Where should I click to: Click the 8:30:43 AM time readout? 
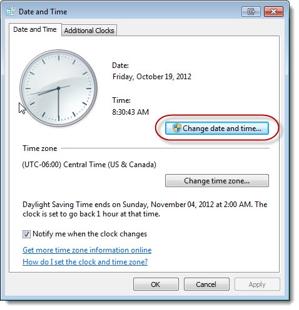coord(131,112)
